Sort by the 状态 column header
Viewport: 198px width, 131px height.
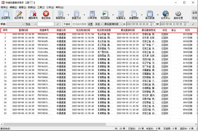pos(165,30)
